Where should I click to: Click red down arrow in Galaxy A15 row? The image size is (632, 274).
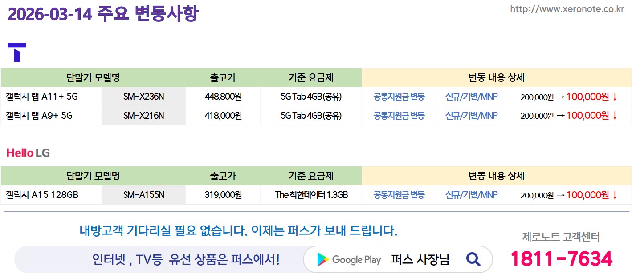point(615,195)
